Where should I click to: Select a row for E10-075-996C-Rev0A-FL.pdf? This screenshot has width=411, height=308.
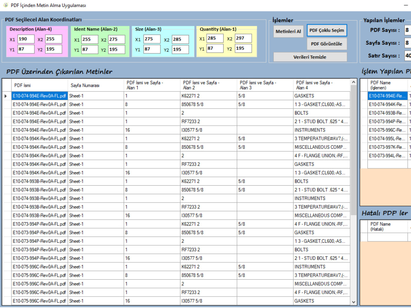click(x=39, y=267)
